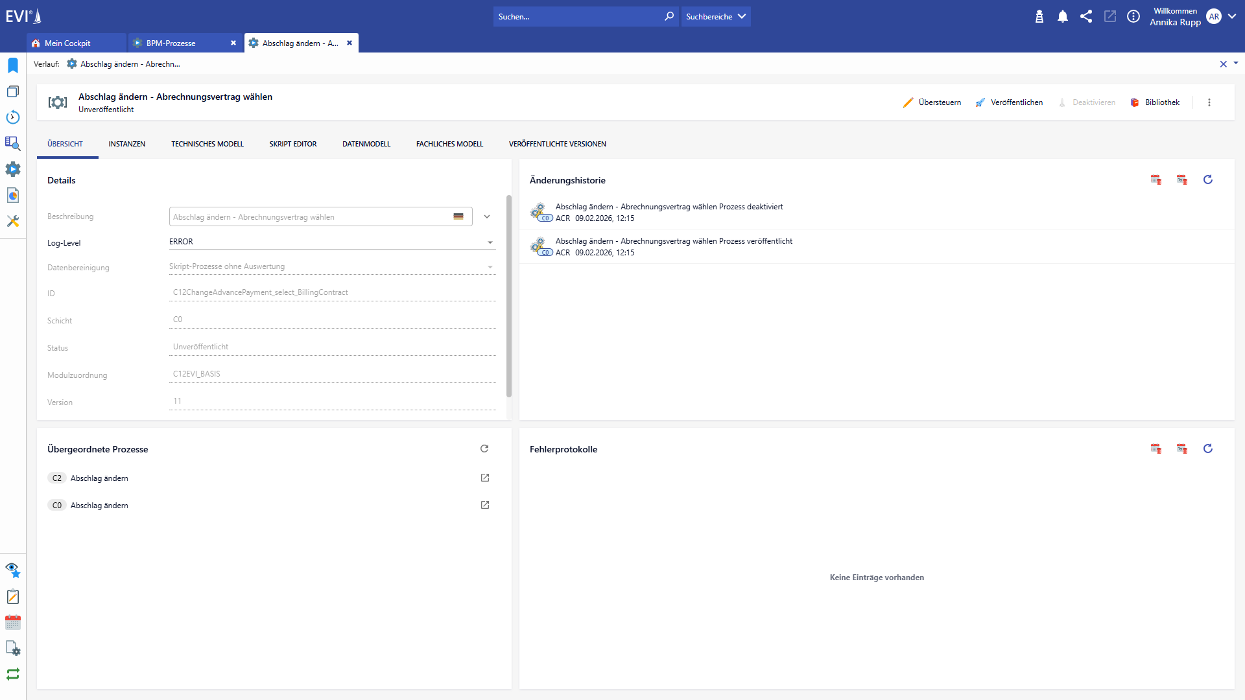Refresh the Fehlerprotokolle panel
This screenshot has width=1245, height=700.
pos(1207,449)
